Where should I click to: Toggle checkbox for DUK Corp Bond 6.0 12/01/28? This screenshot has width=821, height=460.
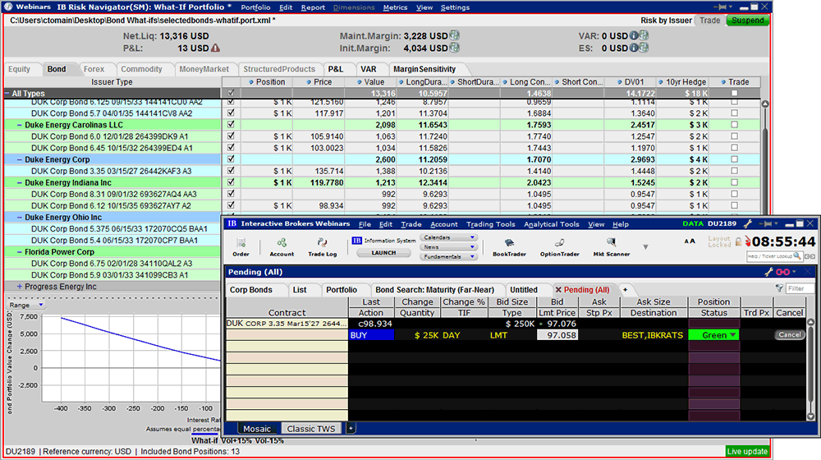pyautogui.click(x=231, y=136)
